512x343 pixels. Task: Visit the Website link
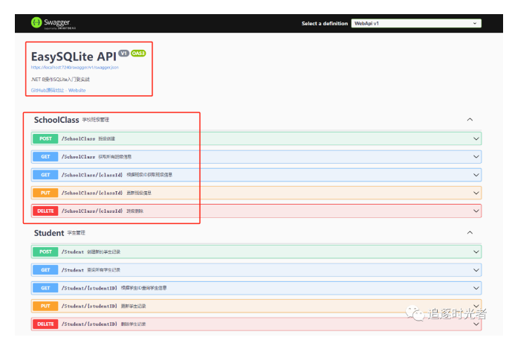coord(77,90)
